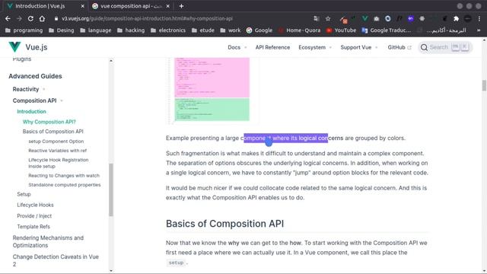The width and height of the screenshot is (487, 274).
Task: Go back with the browser back arrow
Action: (x=8, y=18)
